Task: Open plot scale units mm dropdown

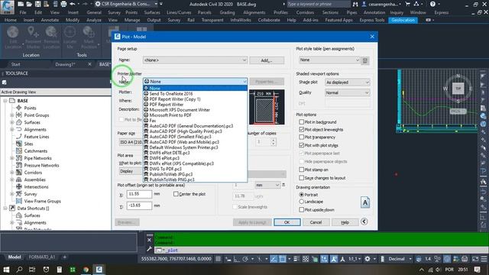Action: (267, 185)
